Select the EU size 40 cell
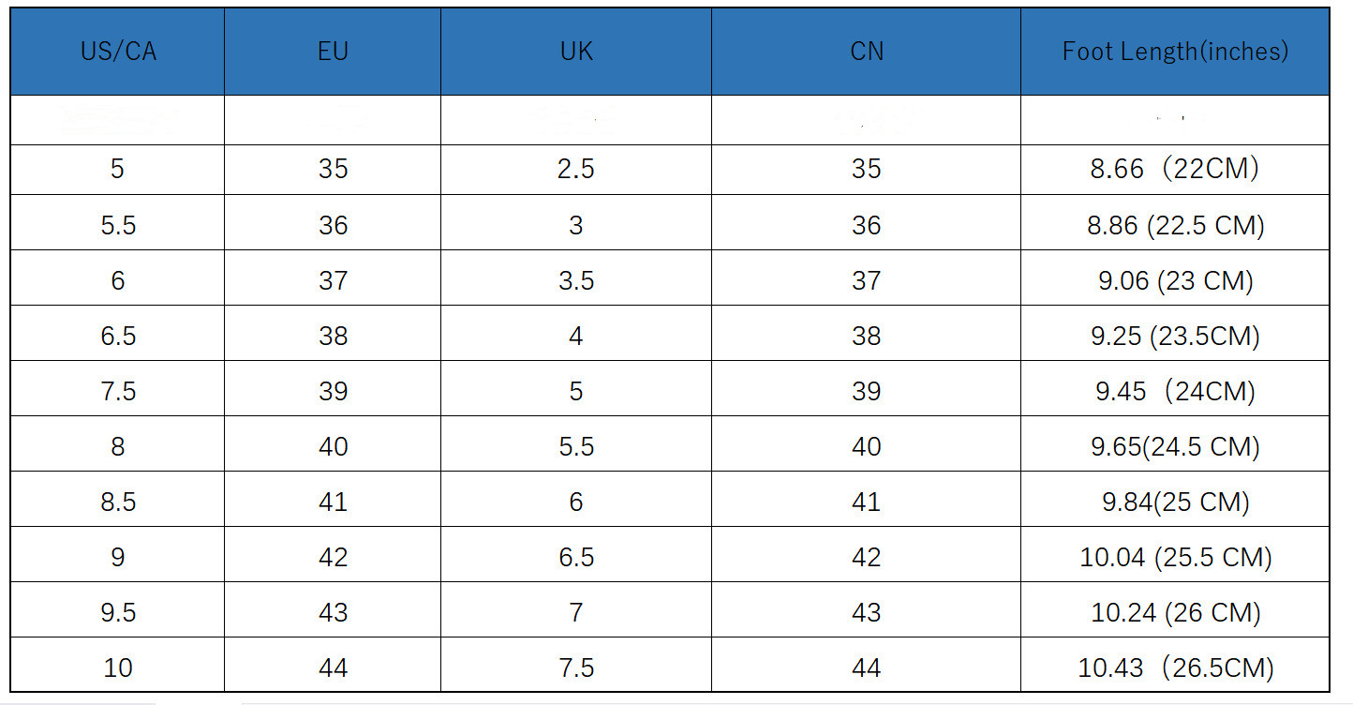 coord(333,446)
